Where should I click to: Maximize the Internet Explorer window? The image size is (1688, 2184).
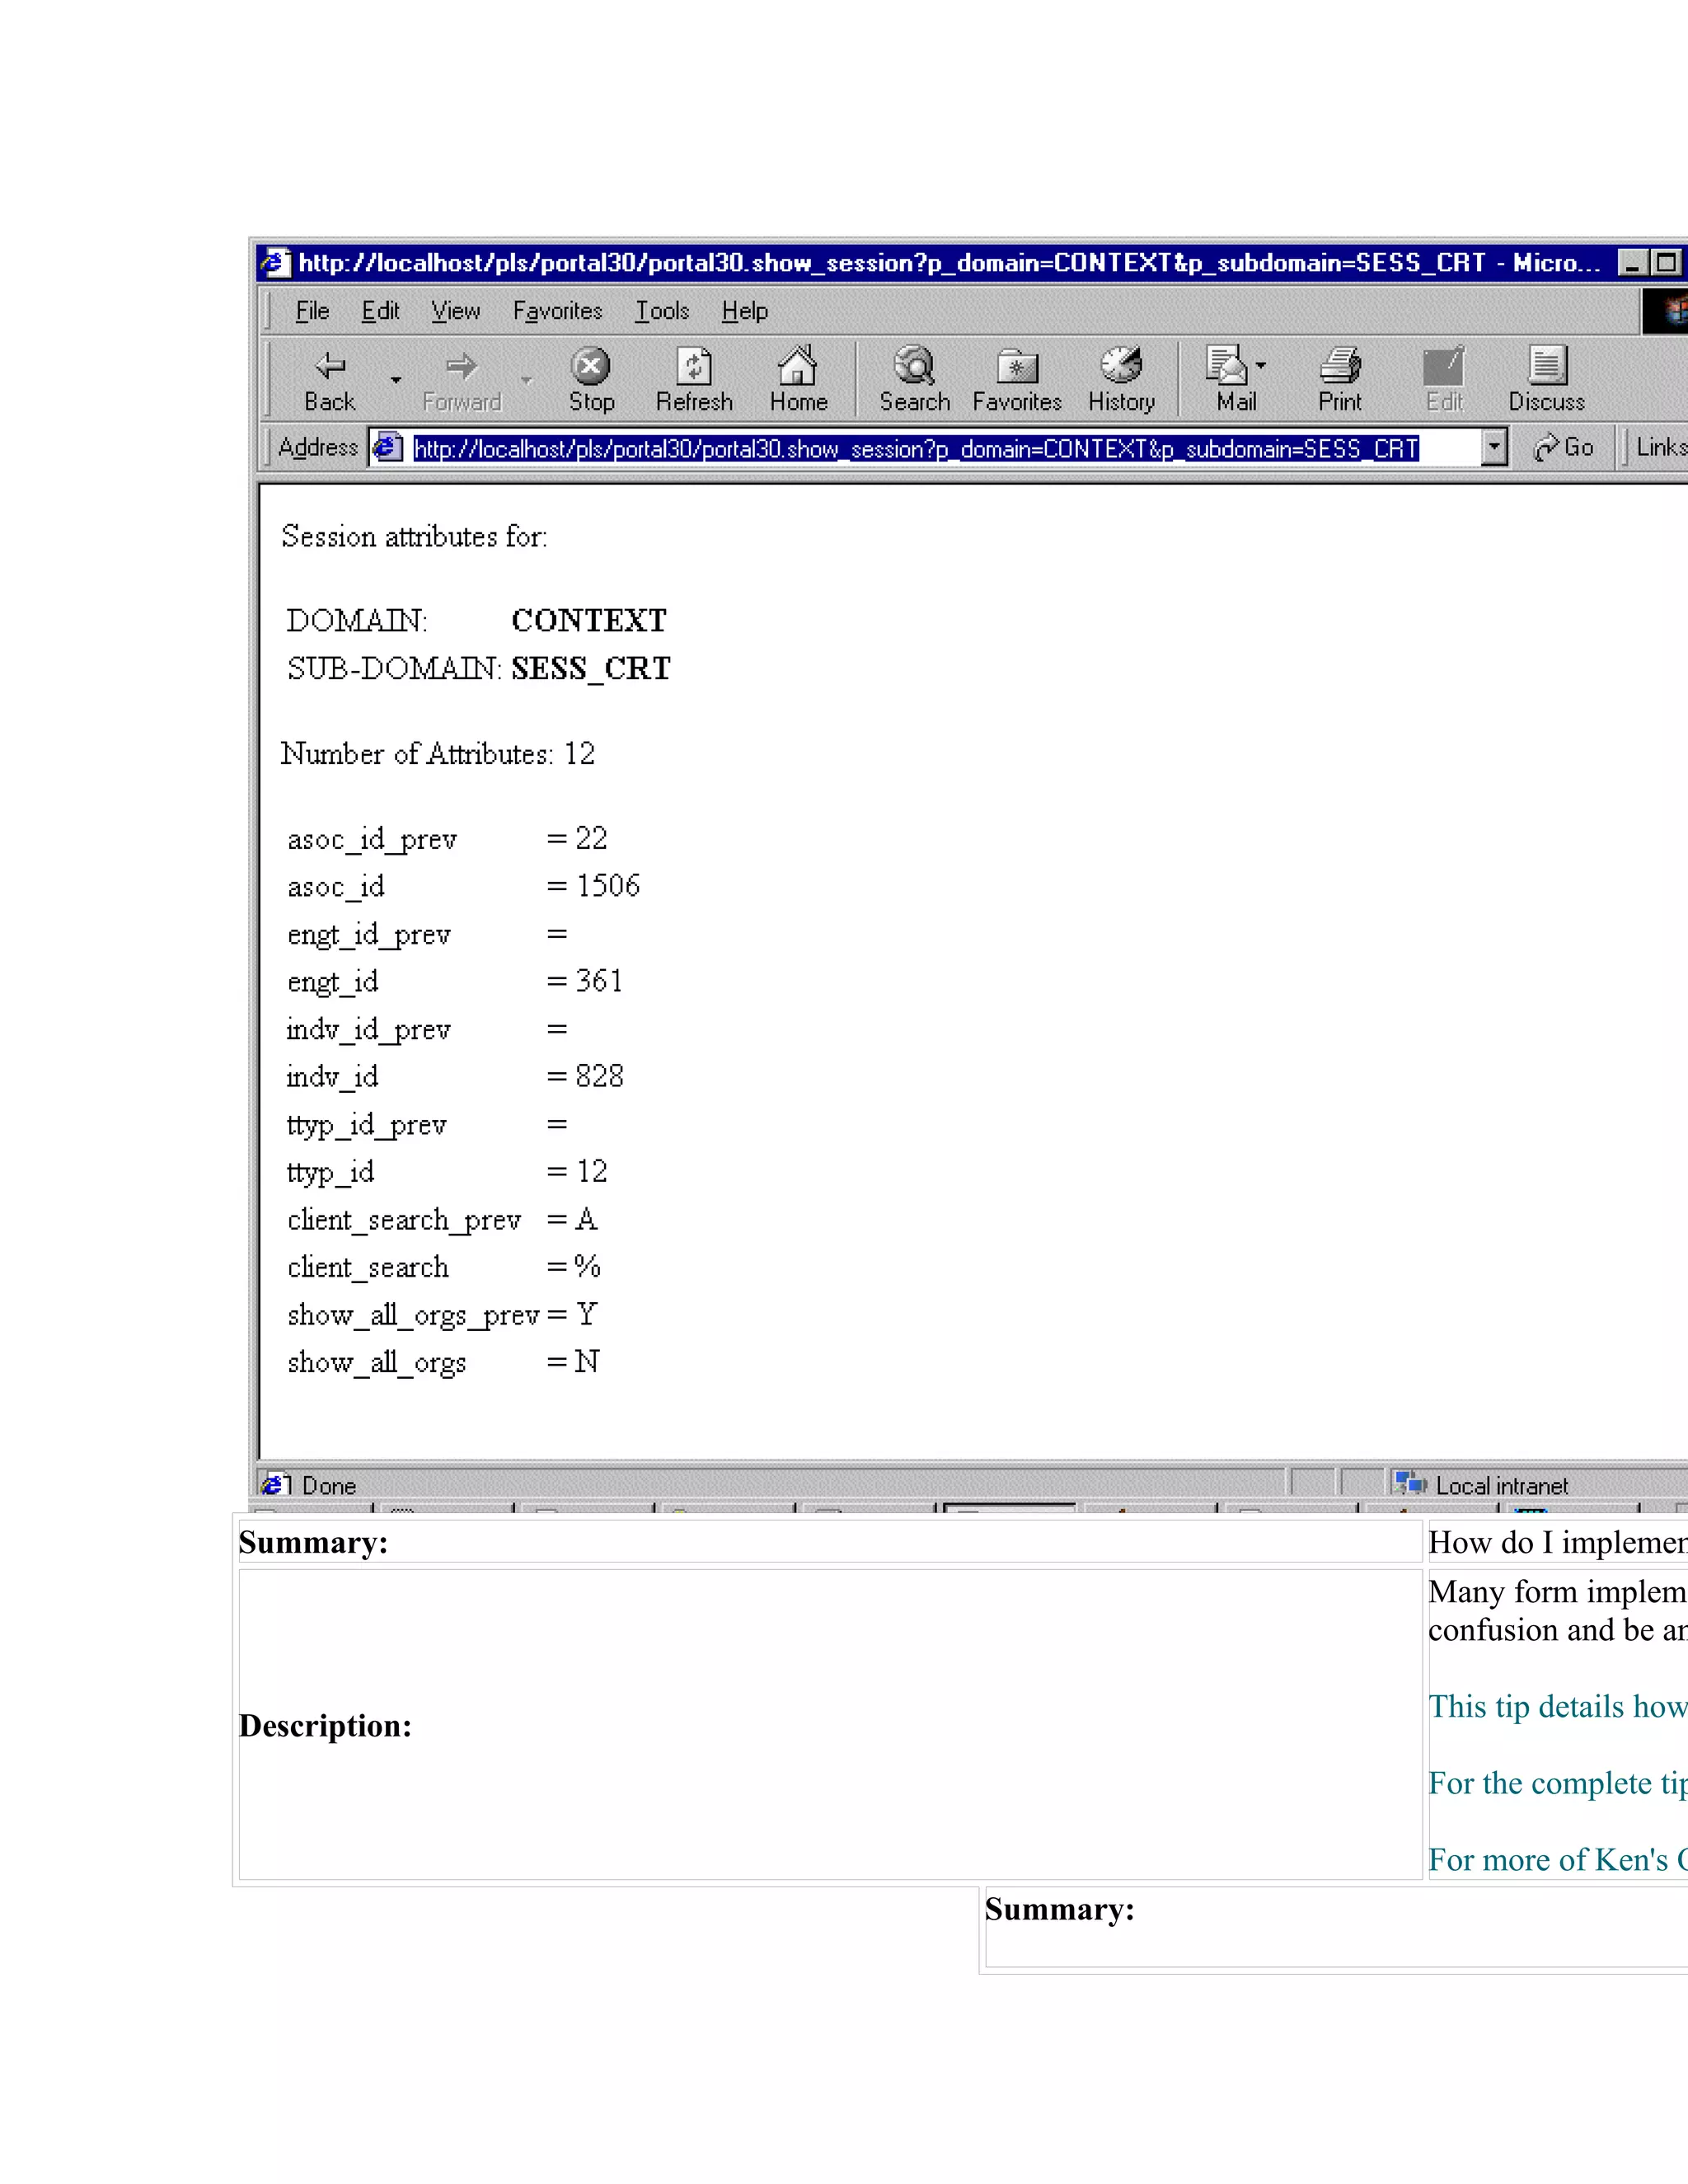[x=1666, y=263]
